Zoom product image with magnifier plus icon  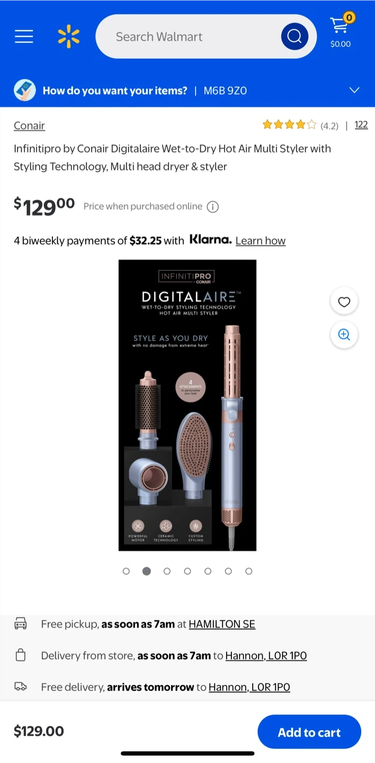pos(344,335)
